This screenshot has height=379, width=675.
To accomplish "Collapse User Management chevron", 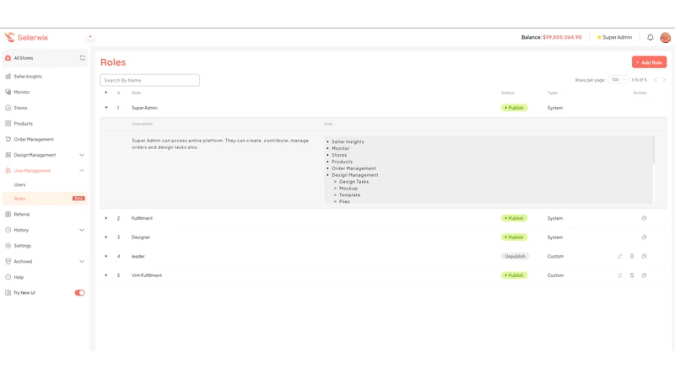I will point(82,171).
